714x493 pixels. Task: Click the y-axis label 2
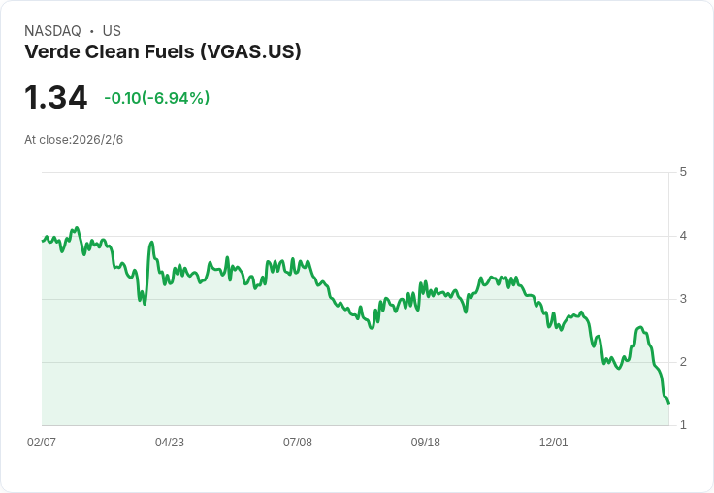pos(683,362)
